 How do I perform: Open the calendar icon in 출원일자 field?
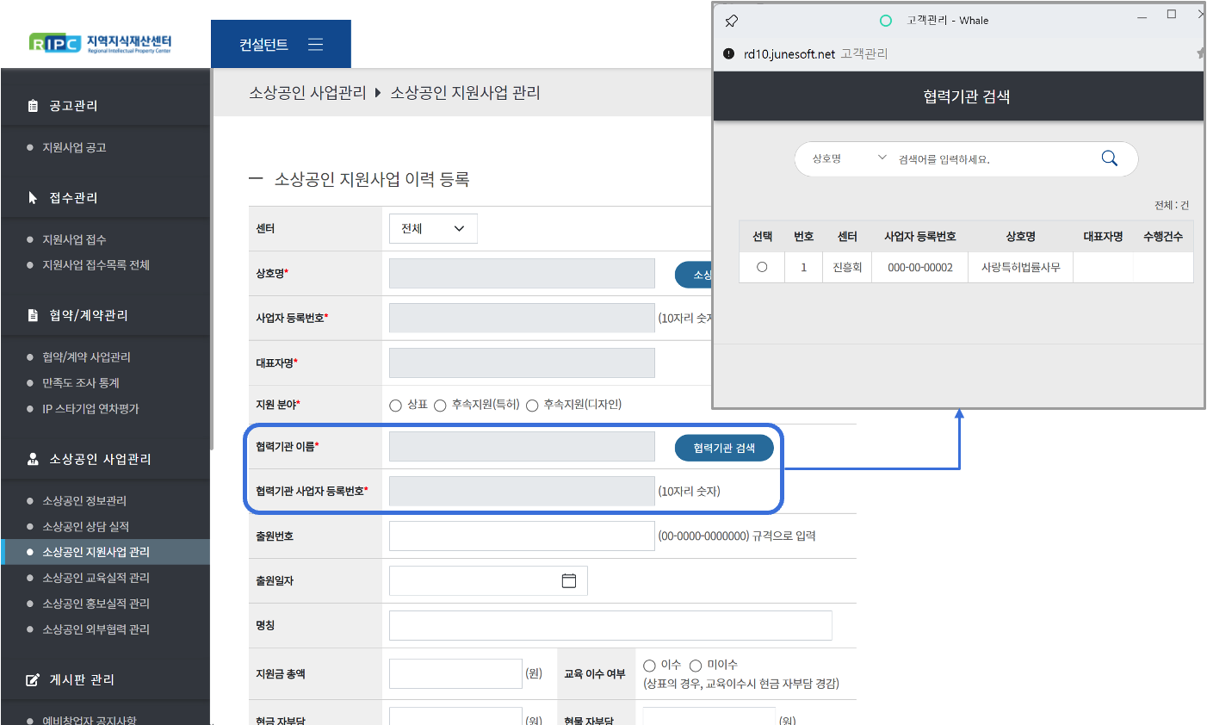click(568, 581)
